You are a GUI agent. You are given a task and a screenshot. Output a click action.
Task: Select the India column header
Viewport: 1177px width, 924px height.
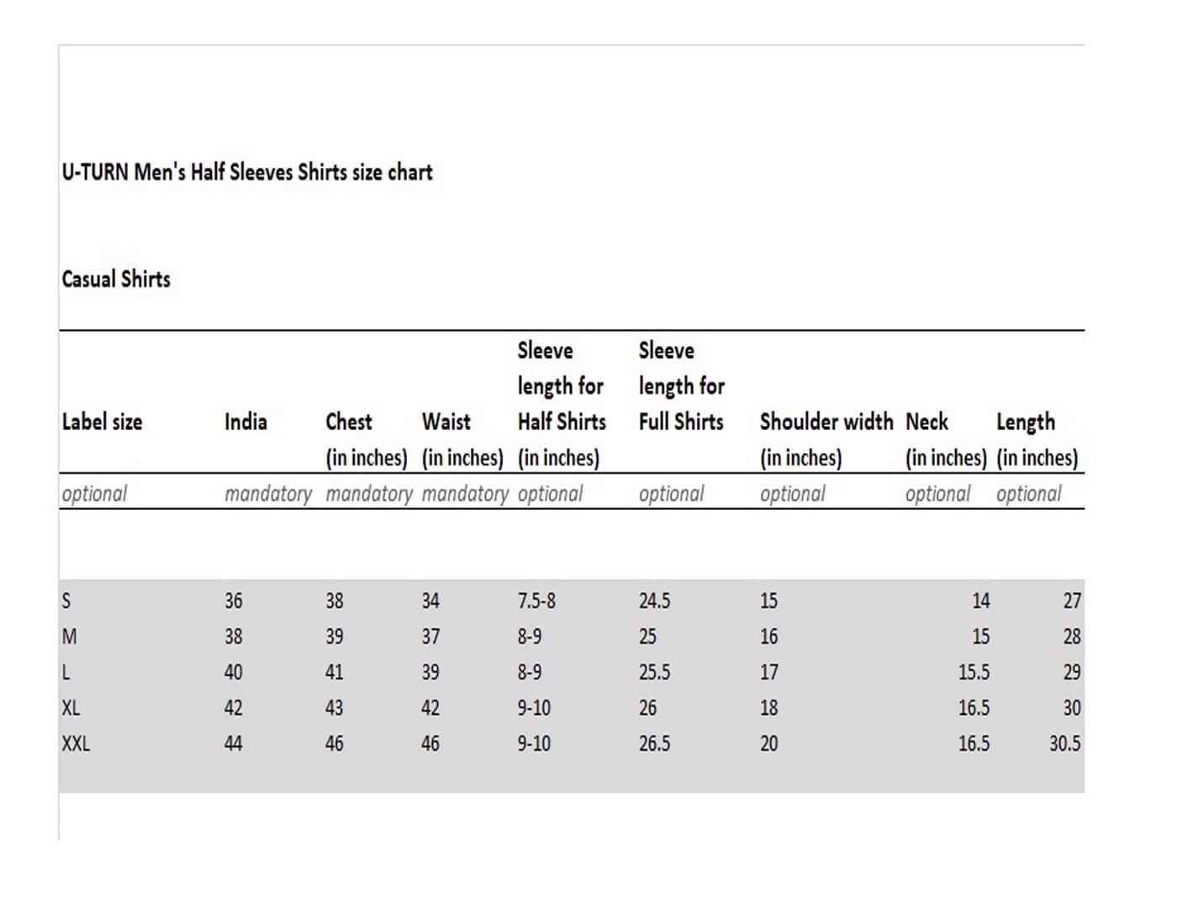(x=245, y=422)
